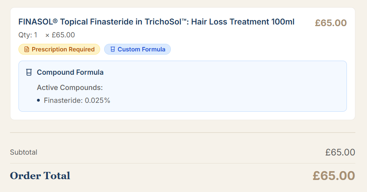Click the bullet point before Finasteride

[x=38, y=100]
